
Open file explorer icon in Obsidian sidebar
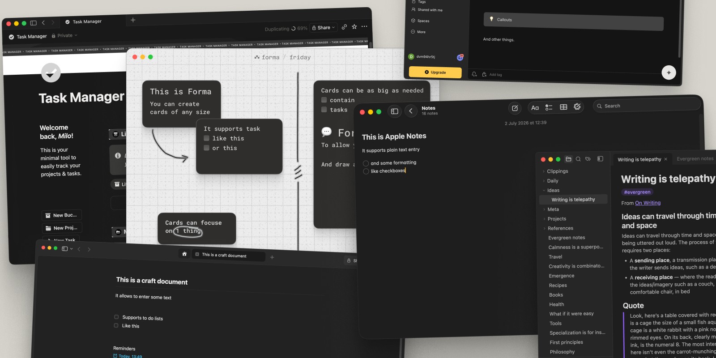pos(568,159)
